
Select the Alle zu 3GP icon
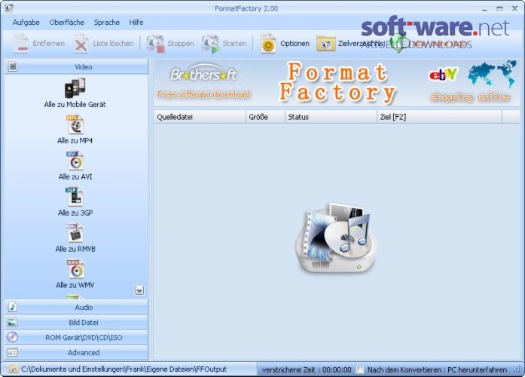point(74,197)
